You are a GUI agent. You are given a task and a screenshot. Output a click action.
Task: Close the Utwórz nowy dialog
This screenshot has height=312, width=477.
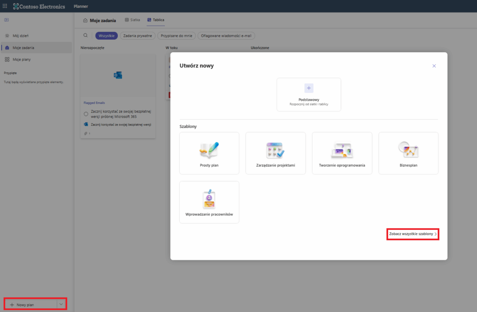coord(434,66)
